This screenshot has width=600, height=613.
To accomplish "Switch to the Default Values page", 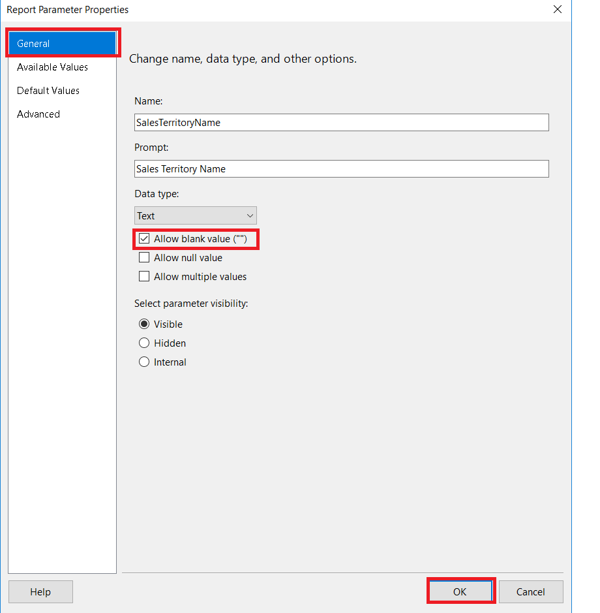I will tap(48, 91).
